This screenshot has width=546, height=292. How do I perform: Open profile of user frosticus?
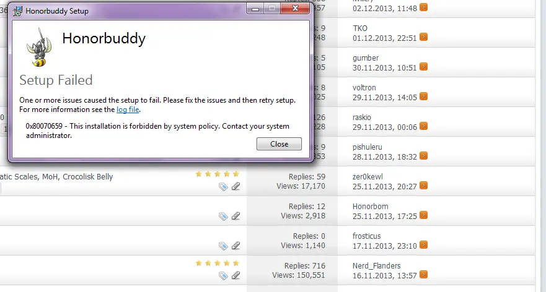click(x=366, y=236)
